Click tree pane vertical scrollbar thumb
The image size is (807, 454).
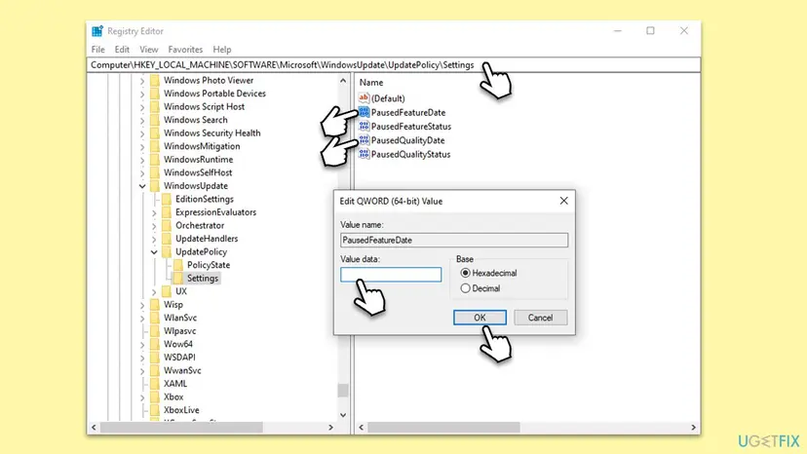343,390
